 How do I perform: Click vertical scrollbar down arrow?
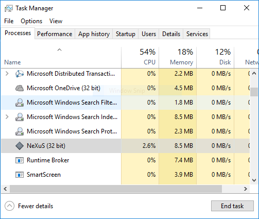pyautogui.click(x=254, y=180)
